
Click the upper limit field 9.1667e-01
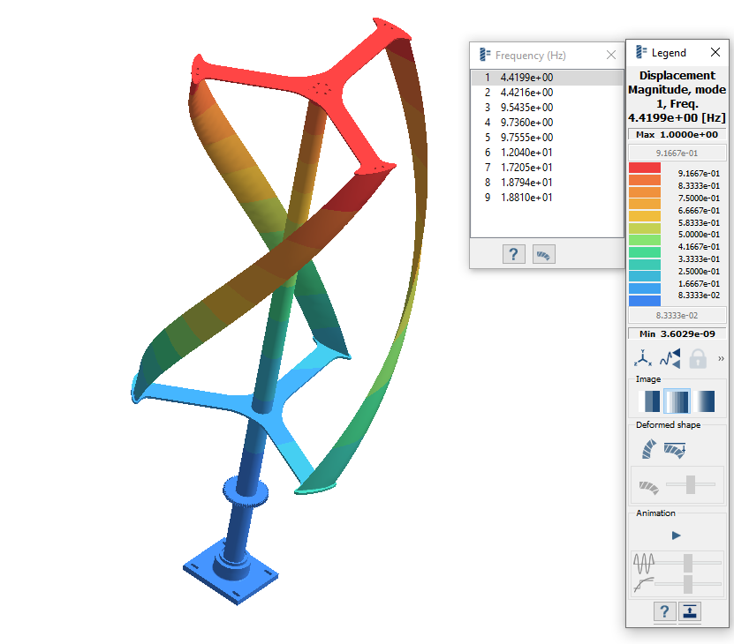pos(677,153)
